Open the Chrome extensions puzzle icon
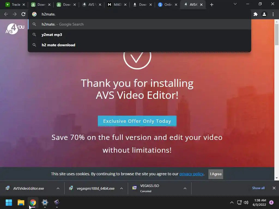279x209 pixels. pos(256,14)
